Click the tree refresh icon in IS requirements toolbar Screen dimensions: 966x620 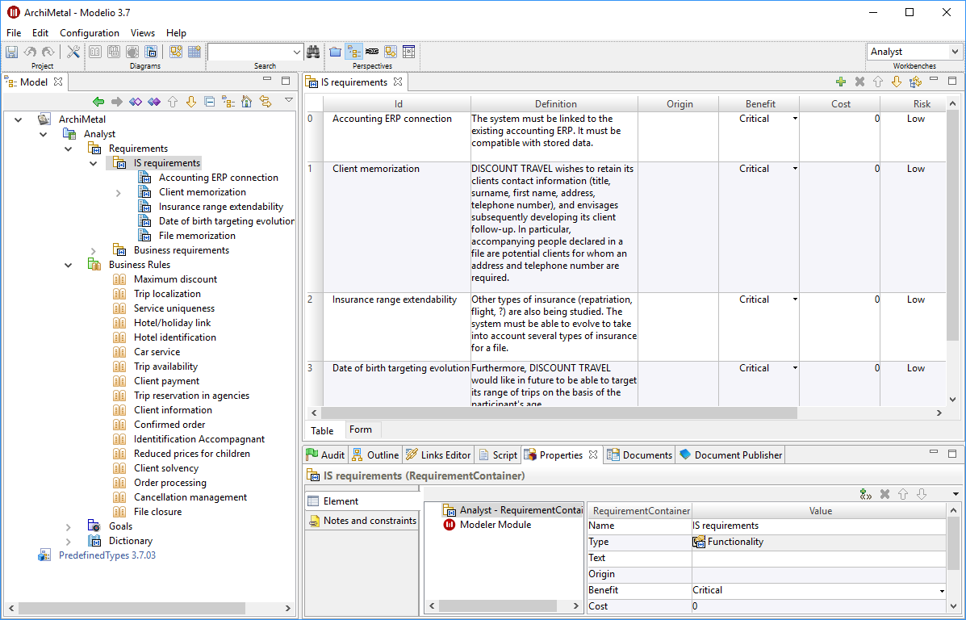(x=915, y=82)
